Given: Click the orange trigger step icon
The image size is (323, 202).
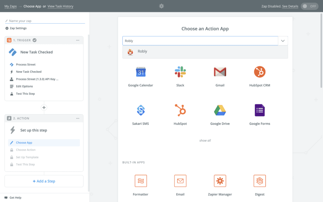Looking at the screenshot, I should (9, 40).
